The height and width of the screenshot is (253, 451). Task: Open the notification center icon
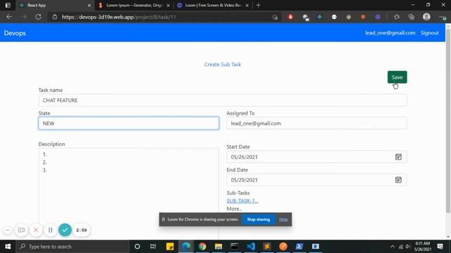[x=440, y=247]
